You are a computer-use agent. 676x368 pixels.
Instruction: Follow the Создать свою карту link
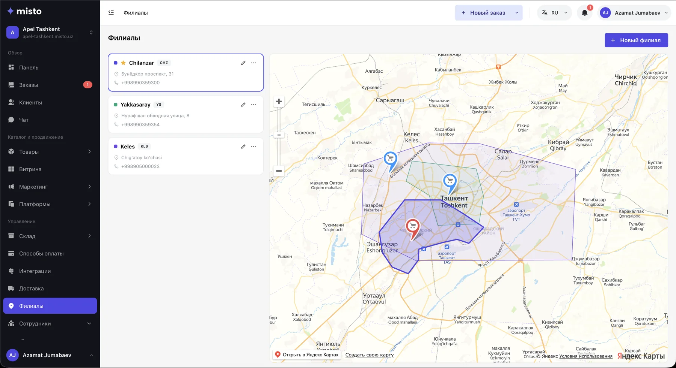[x=370, y=355]
